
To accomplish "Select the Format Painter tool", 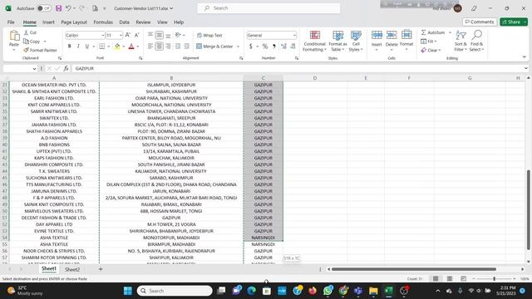I will click(40, 50).
